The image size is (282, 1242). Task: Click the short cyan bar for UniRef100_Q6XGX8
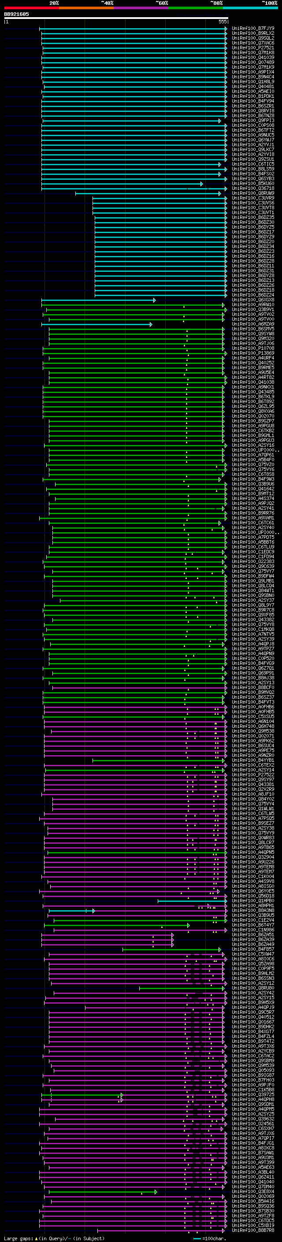pos(99,300)
